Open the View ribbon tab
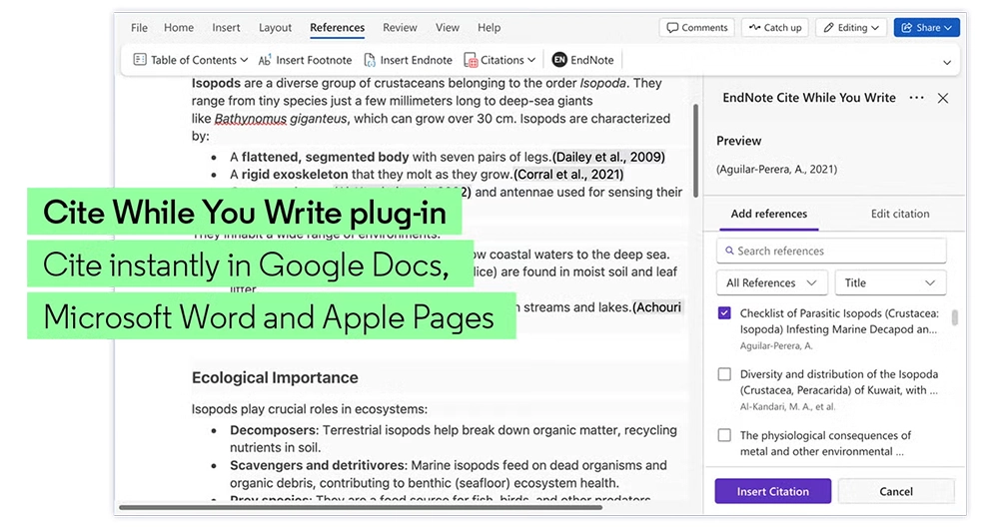This screenshot has width=999, height=529. point(448,27)
